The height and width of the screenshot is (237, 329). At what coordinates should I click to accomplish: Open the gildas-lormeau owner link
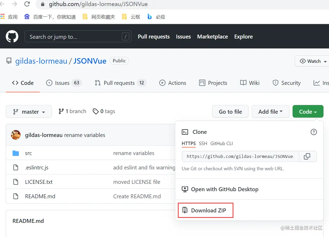[x=41, y=61]
